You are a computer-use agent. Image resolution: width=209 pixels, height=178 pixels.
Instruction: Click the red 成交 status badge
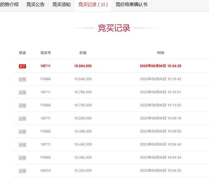pyautogui.click(x=23, y=66)
